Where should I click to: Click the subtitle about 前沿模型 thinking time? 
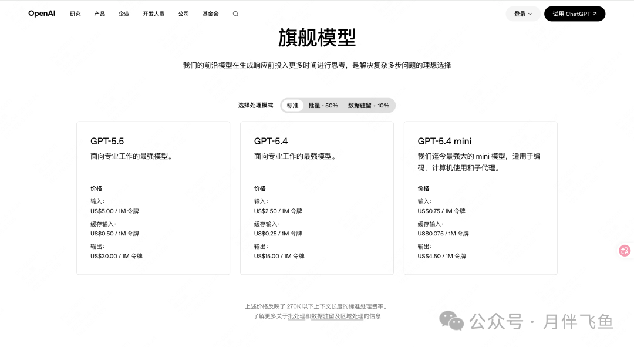317,65
